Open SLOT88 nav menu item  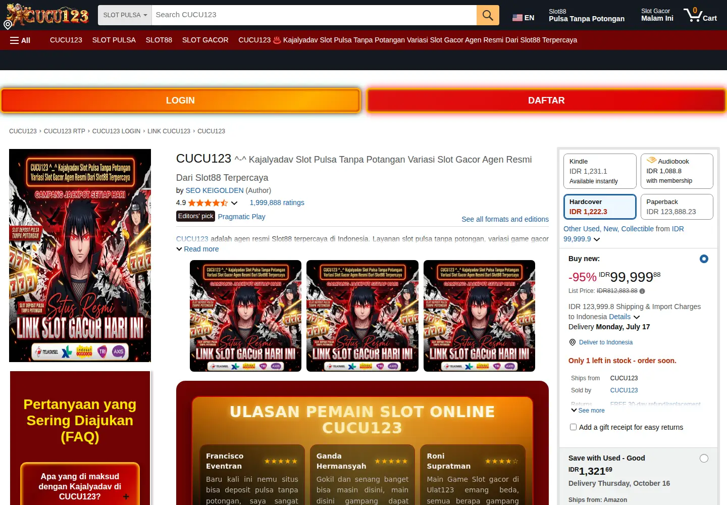coord(159,40)
